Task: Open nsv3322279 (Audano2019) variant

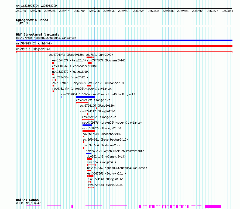Action: click(71, 72)
